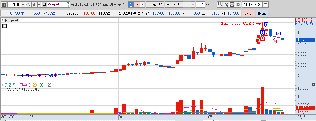Click the blue 매도 sell button
The image size is (316, 121).
pyautogui.click(x=262, y=13)
